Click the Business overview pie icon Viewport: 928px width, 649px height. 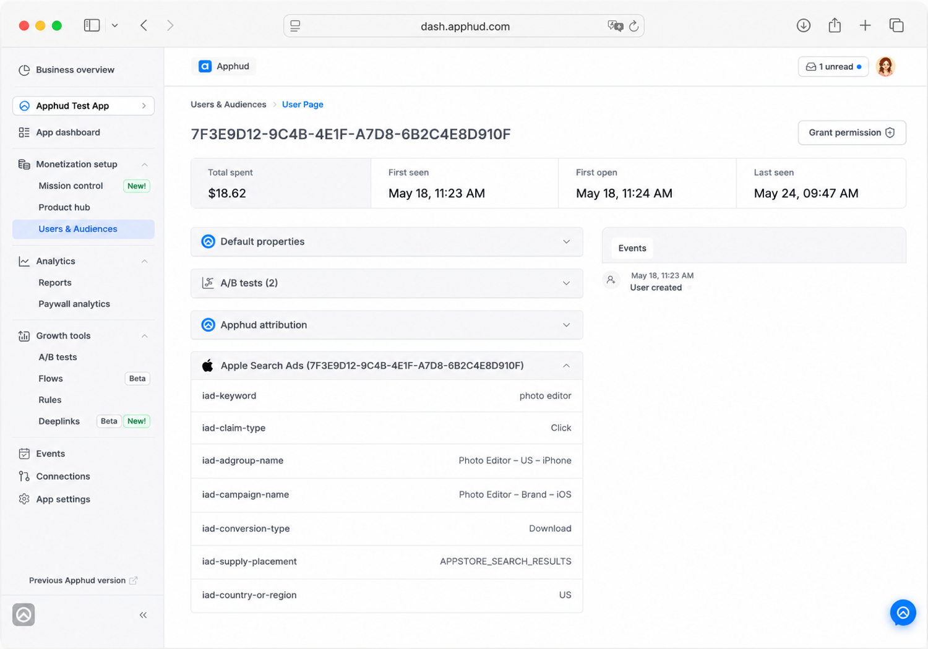click(x=24, y=70)
